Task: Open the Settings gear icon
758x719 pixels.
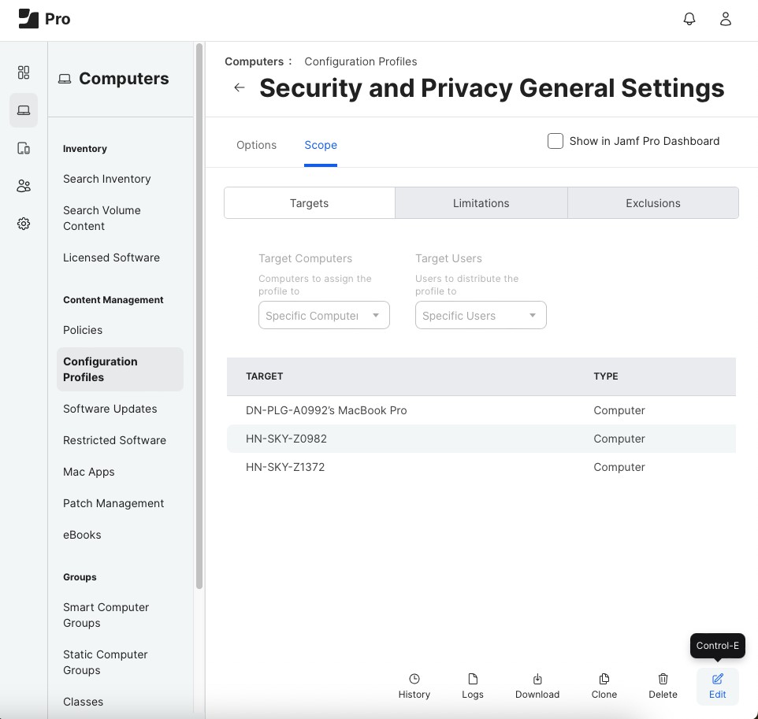Action: click(x=24, y=224)
